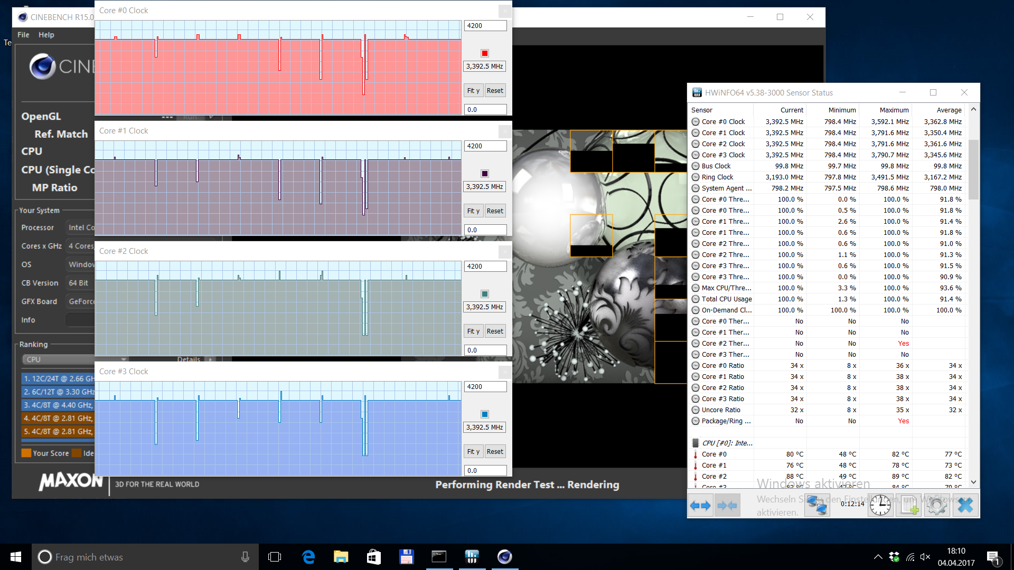Image resolution: width=1014 pixels, height=570 pixels.
Task: Launch Microsoft Edge from taskbar
Action: tap(308, 557)
